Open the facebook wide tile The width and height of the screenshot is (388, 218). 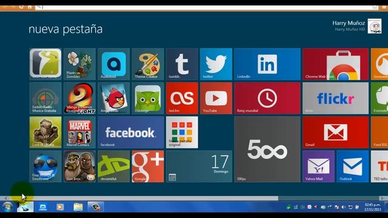click(x=131, y=132)
